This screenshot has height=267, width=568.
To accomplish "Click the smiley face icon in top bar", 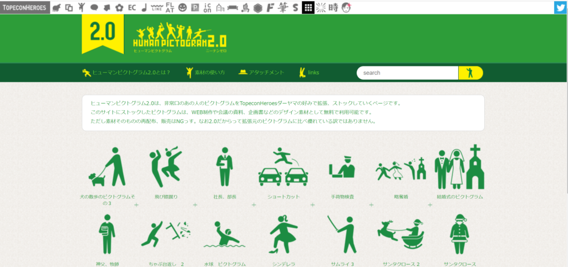I will tap(182, 7).
